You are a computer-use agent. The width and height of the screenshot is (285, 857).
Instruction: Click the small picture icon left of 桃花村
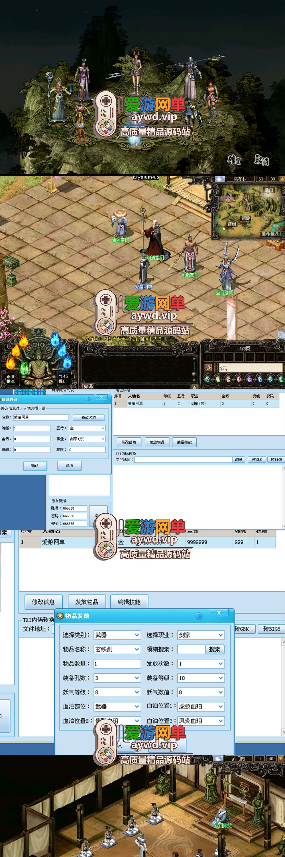220,179
